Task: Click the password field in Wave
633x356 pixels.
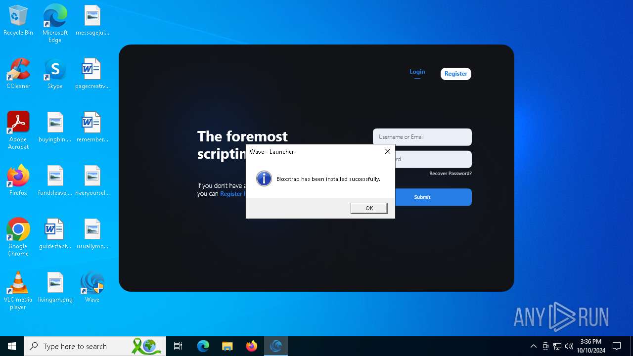Action: (433, 159)
